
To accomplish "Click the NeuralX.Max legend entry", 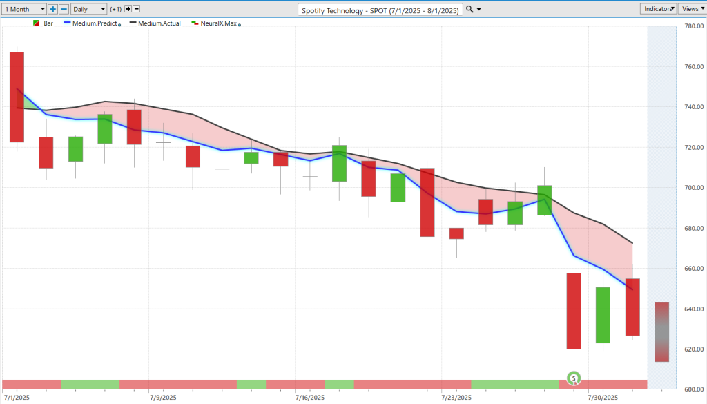I will 216,23.
